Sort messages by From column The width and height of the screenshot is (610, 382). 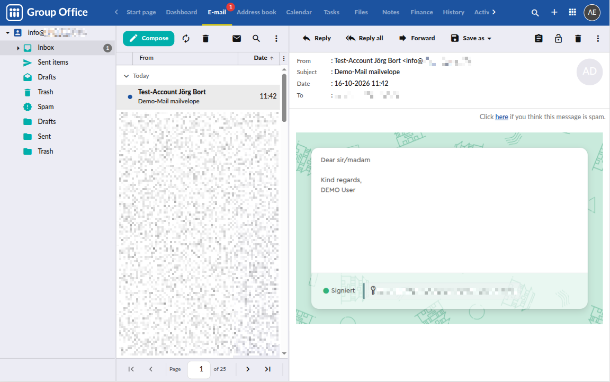tap(146, 58)
